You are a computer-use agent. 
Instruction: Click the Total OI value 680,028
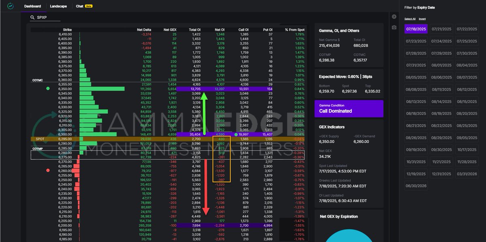click(x=360, y=46)
